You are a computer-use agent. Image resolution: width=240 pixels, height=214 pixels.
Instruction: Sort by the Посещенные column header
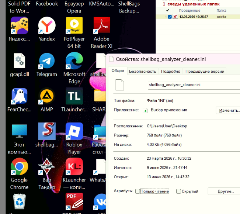click(189, 11)
